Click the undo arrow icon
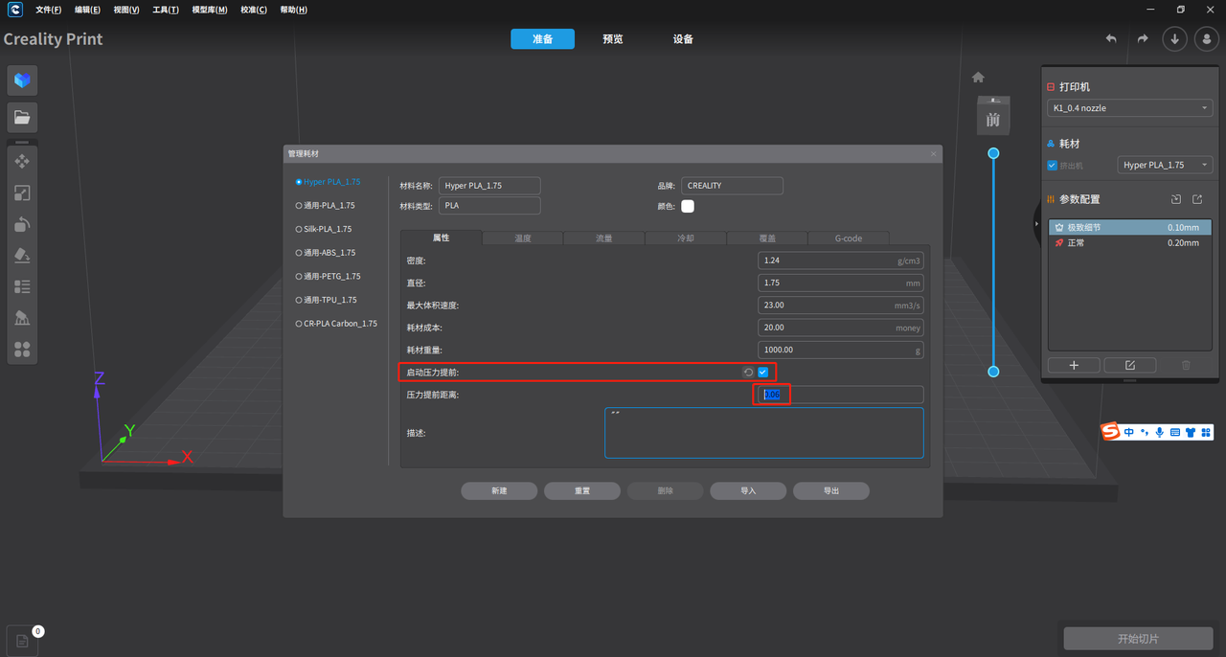The image size is (1226, 657). pyautogui.click(x=1111, y=39)
